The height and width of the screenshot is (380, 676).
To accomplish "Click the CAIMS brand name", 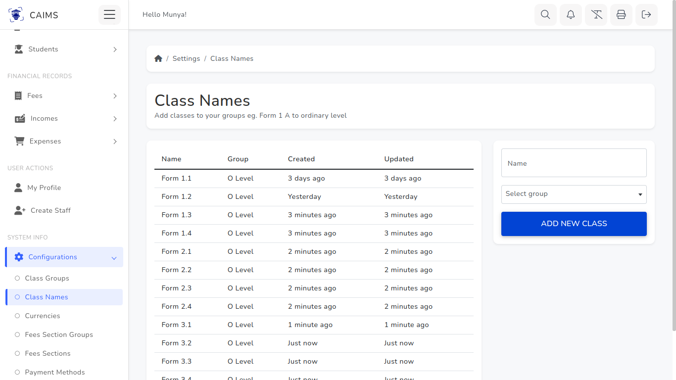I will click(44, 15).
